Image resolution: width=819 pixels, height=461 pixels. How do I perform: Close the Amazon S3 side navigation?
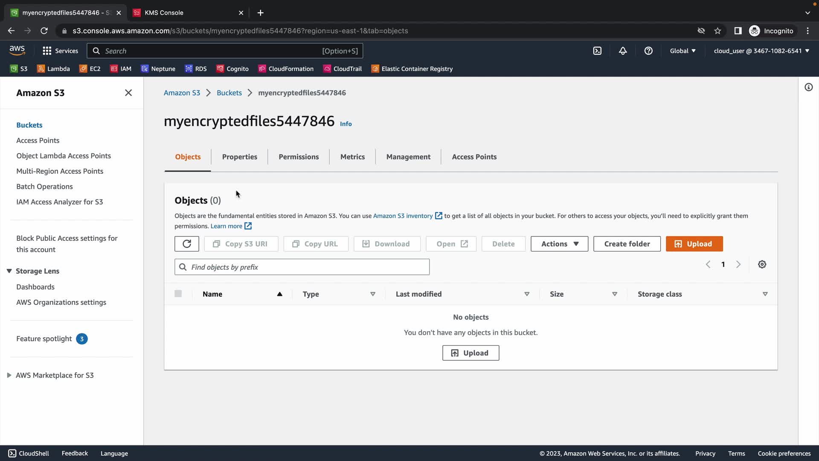click(x=128, y=93)
